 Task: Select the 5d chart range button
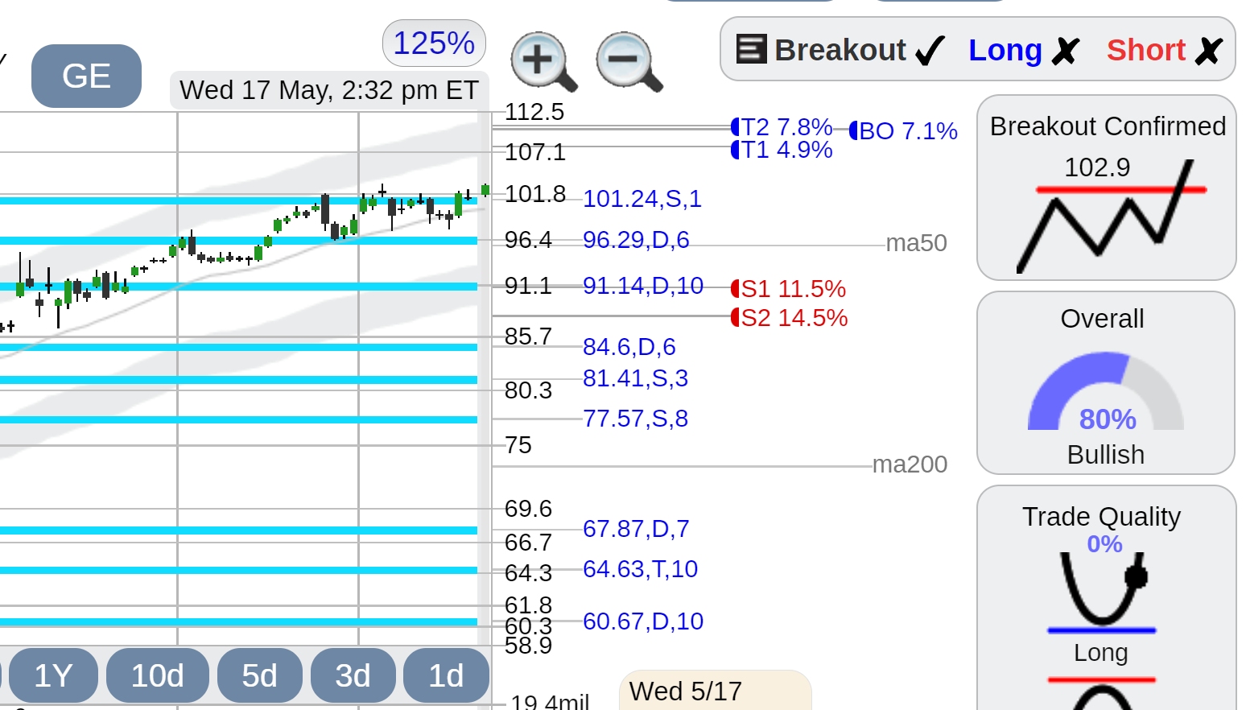click(259, 675)
